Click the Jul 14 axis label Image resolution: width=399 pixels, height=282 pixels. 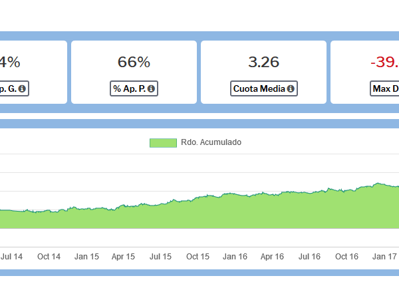click(12, 255)
